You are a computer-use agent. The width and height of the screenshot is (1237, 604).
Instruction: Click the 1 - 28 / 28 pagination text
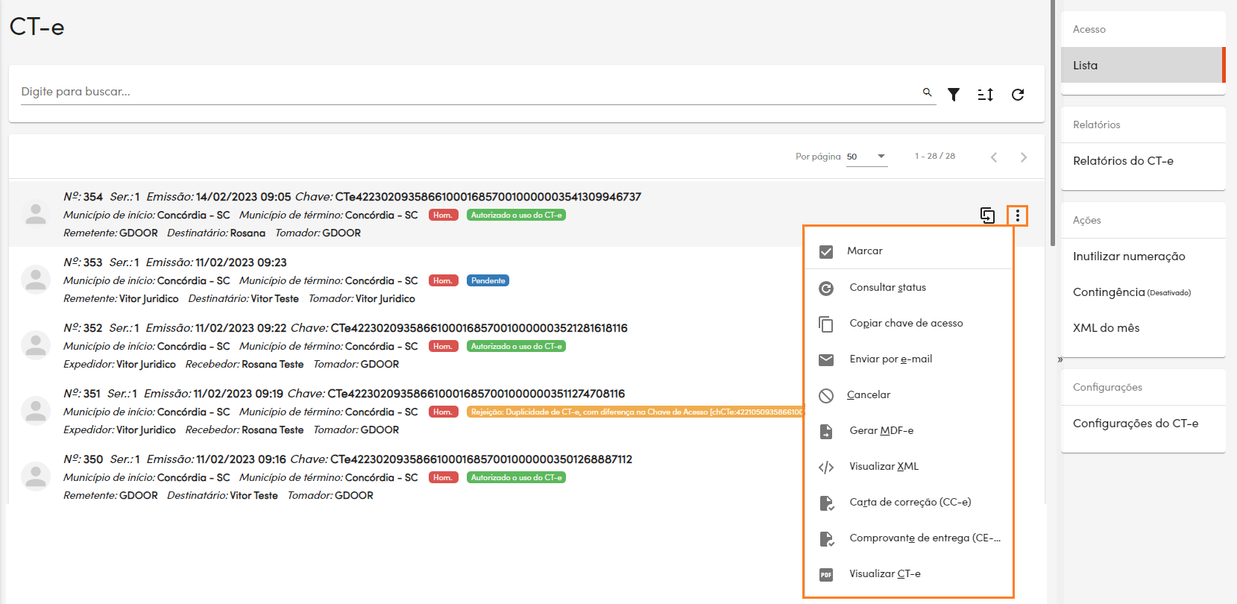pos(935,156)
